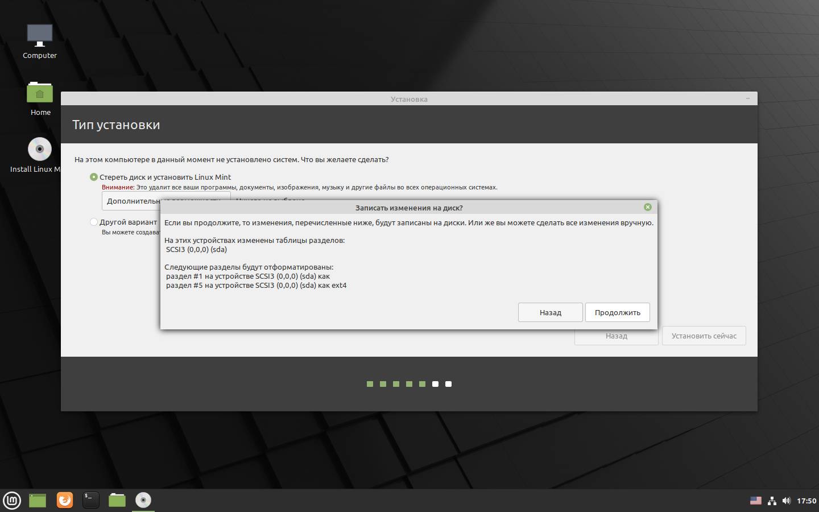
Task: Switch to installer window in the taskbar
Action: [x=143, y=500]
